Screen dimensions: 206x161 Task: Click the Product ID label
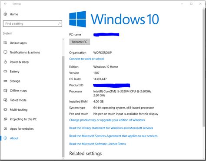click(x=76, y=85)
